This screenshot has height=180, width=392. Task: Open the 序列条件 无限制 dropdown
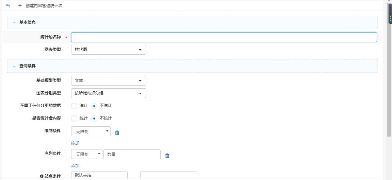pos(86,154)
